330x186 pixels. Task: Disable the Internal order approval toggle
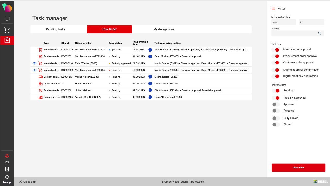[x=276, y=50]
